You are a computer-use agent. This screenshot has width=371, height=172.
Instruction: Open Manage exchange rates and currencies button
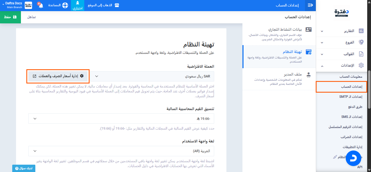pos(59,76)
